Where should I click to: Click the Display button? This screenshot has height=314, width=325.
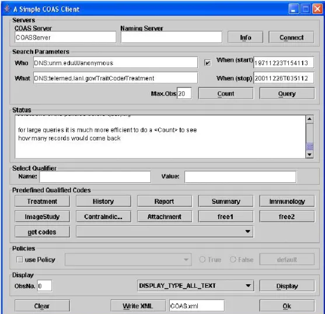287,286
